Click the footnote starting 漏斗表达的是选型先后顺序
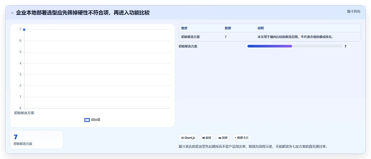The image size is (371, 159). (253, 147)
